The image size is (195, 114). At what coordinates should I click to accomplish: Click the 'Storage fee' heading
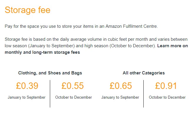tap(27, 10)
